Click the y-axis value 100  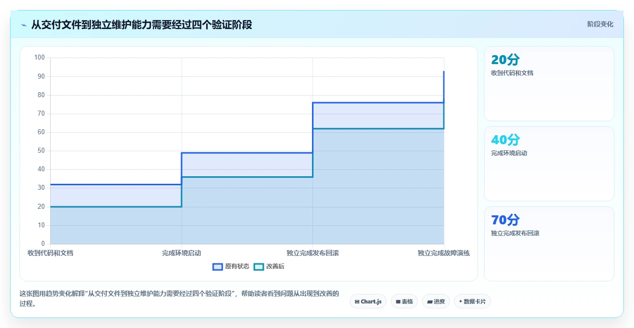click(40, 58)
